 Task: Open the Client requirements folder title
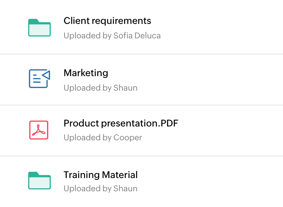tap(107, 21)
